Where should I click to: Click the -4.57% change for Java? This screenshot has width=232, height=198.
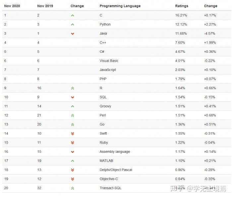[209, 34]
